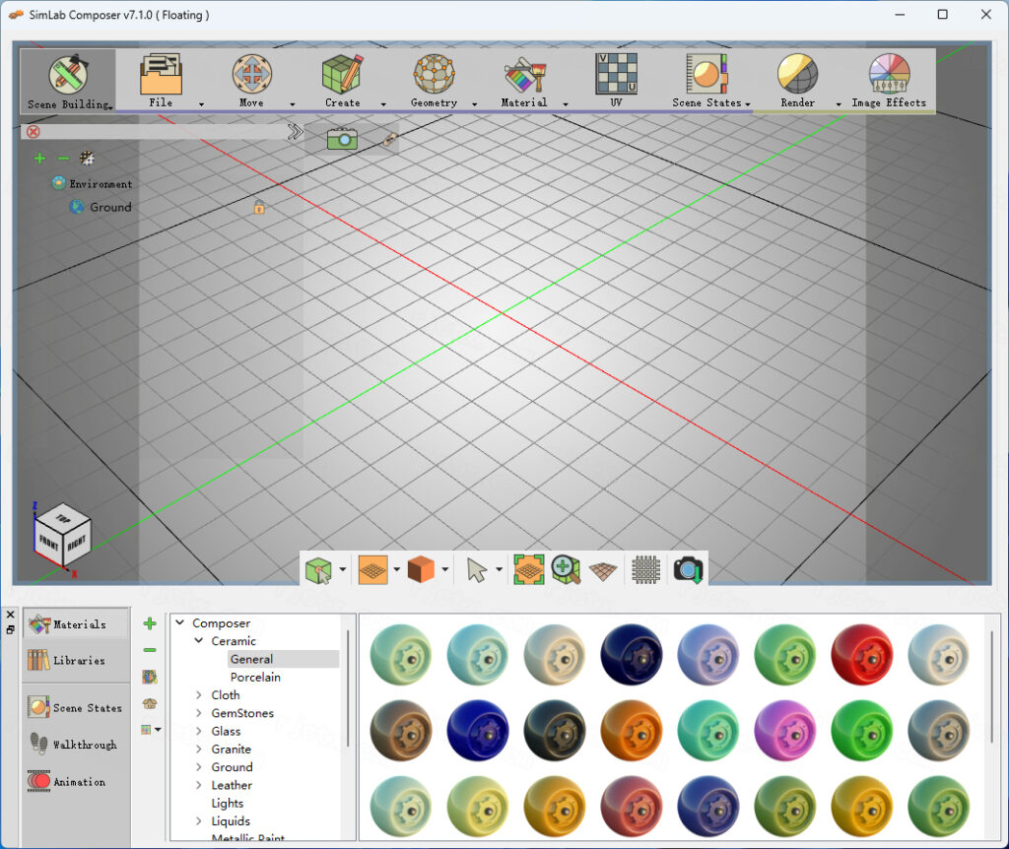Click the orange grid plane view icon
1009x849 pixels.
pyautogui.click(x=373, y=570)
